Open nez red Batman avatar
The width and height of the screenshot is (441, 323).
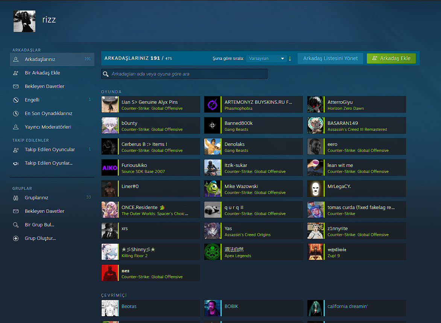tap(110, 273)
